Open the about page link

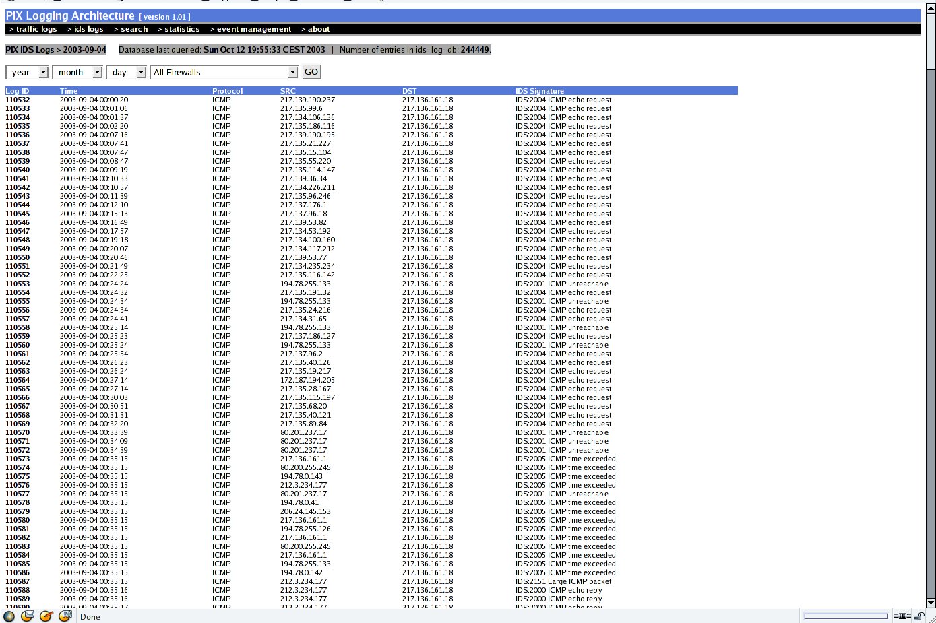coord(315,29)
